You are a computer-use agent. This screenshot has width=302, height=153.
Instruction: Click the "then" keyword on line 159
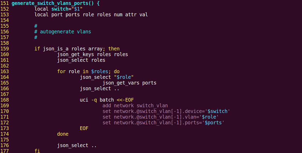tap(114, 49)
